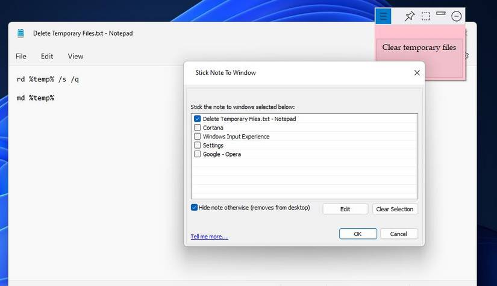Click the Clear Selection button
Screen dimensions: 497x286
[395, 209]
